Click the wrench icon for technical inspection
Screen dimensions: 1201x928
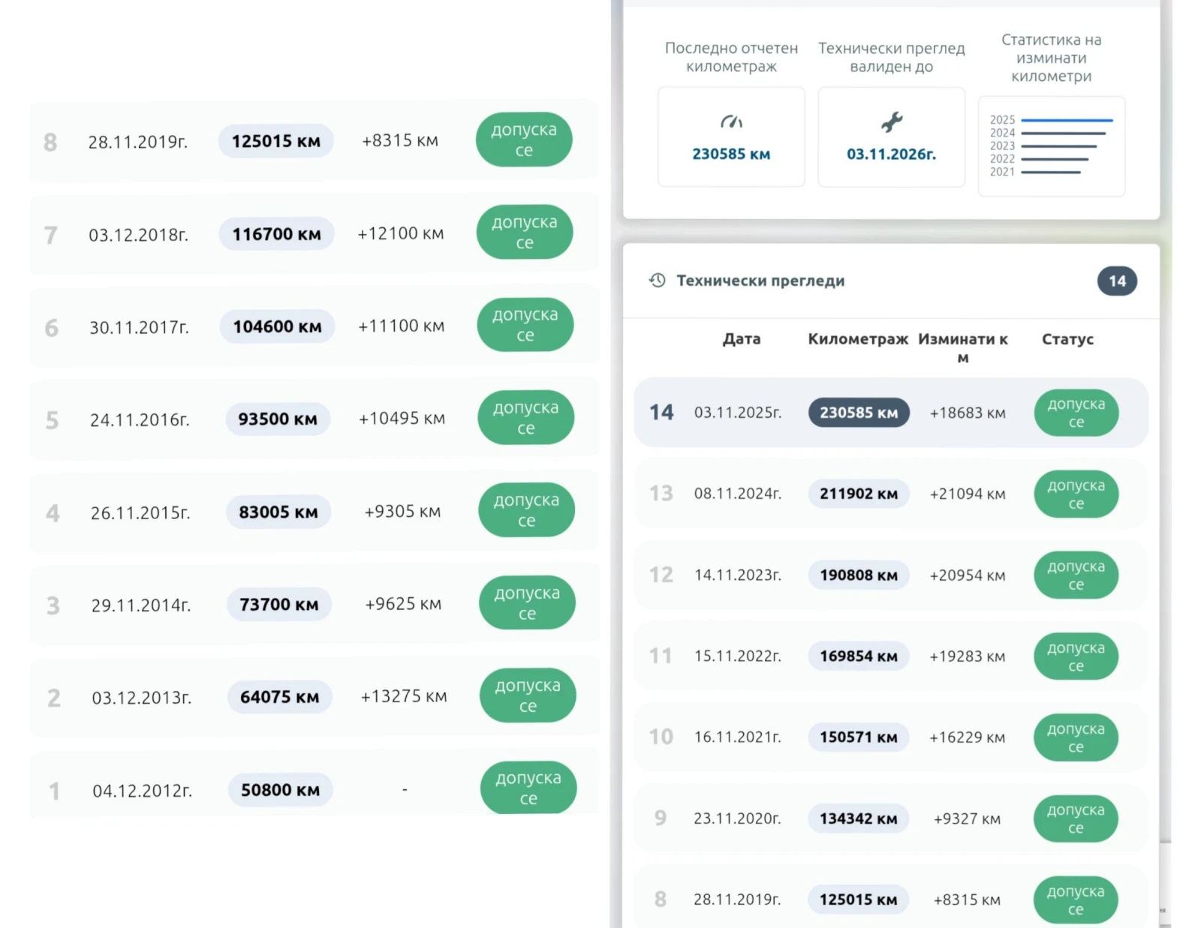click(x=891, y=122)
